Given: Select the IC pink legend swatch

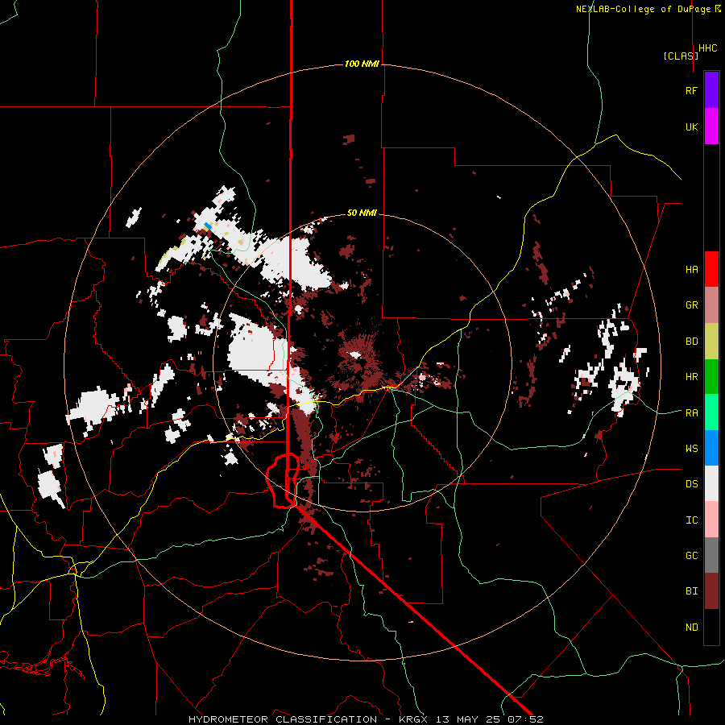Looking at the screenshot, I should pos(711,520).
